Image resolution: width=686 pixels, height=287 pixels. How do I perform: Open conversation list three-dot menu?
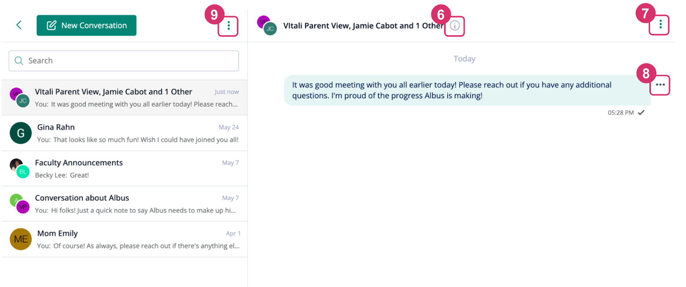click(x=229, y=26)
